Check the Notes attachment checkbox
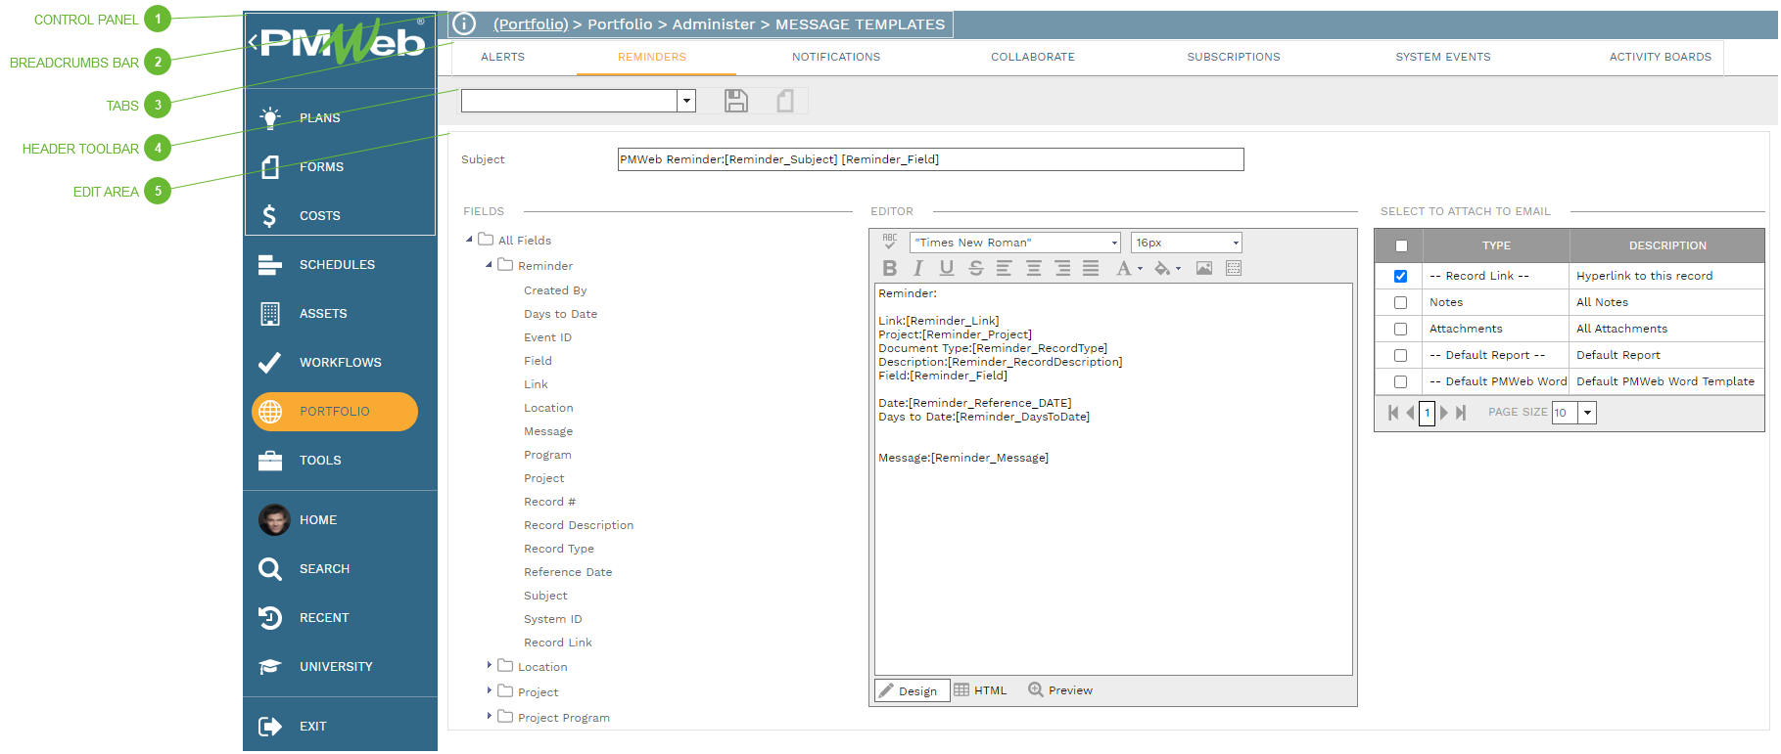The image size is (1781, 754). coord(1400,303)
